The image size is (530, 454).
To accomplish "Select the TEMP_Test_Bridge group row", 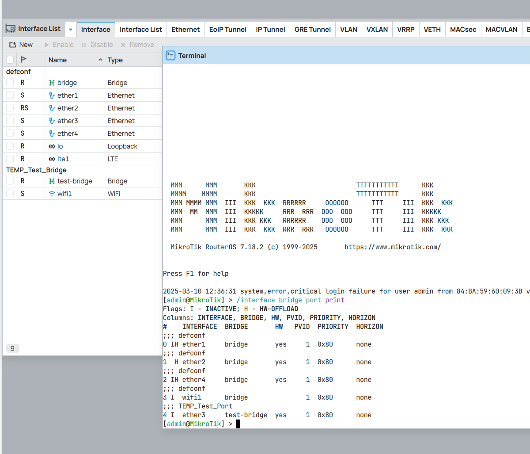I will [82, 170].
